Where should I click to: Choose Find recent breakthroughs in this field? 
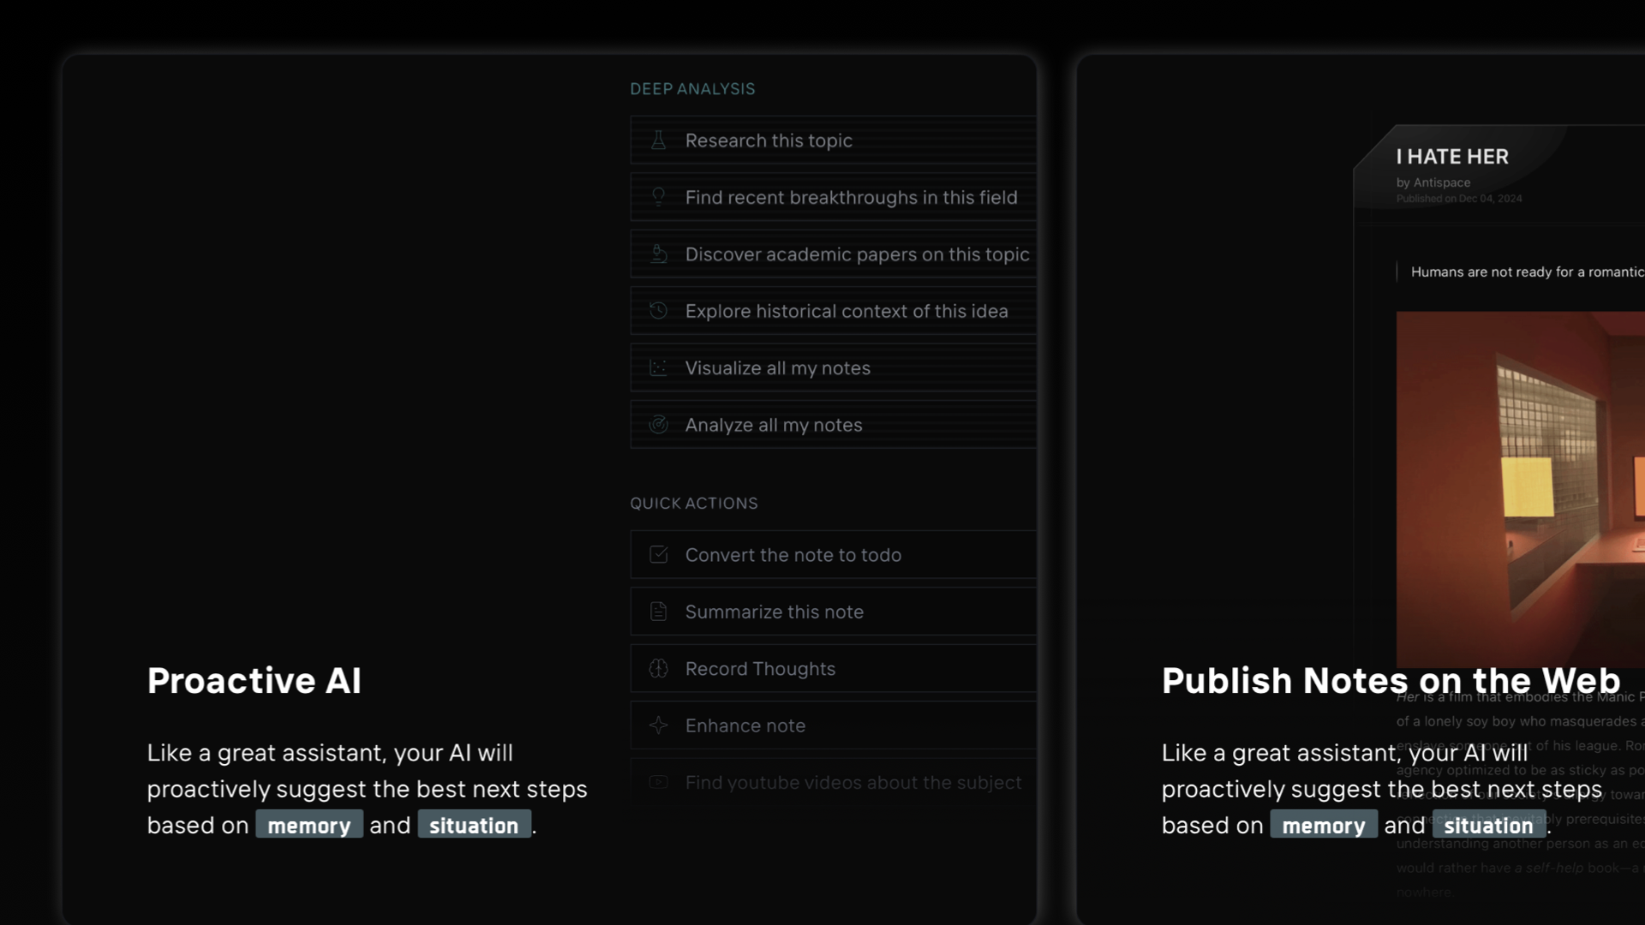tap(851, 198)
